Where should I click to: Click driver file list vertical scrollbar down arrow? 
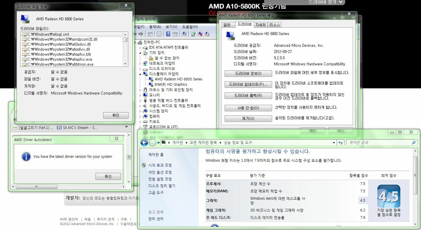[x=125, y=64]
